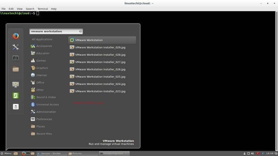Viewport: 278px width, 156px height.
Task: Open Preferences category
Action: (x=42, y=119)
